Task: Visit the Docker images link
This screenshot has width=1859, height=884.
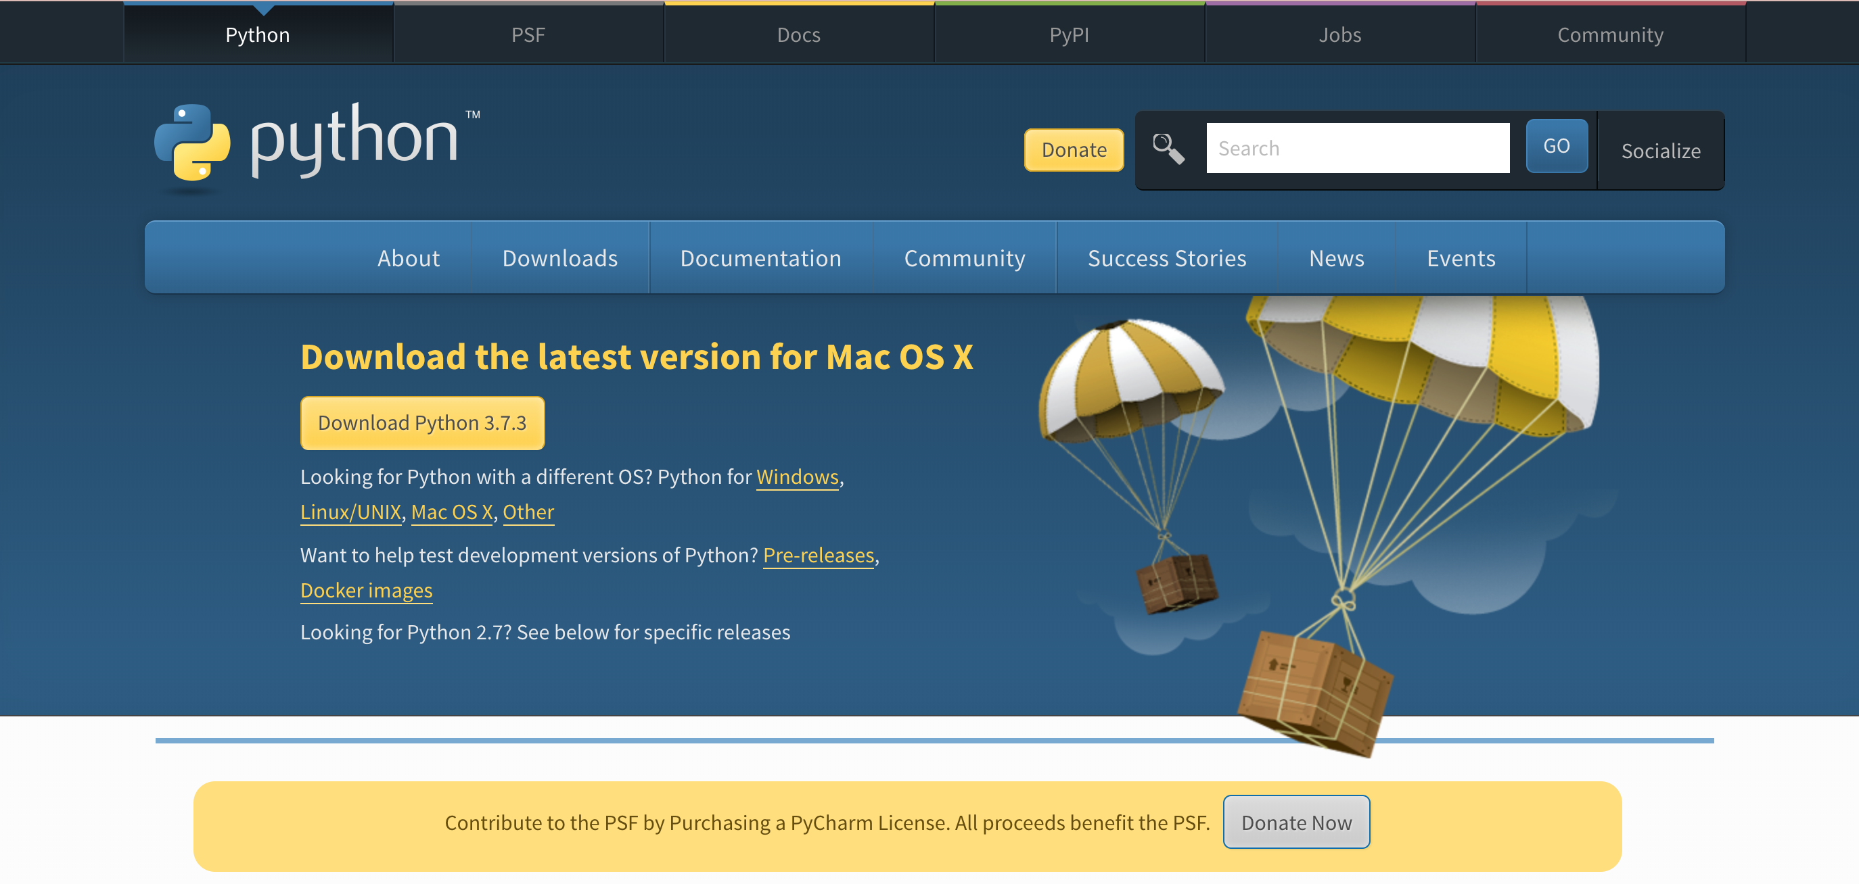Action: [x=366, y=591]
